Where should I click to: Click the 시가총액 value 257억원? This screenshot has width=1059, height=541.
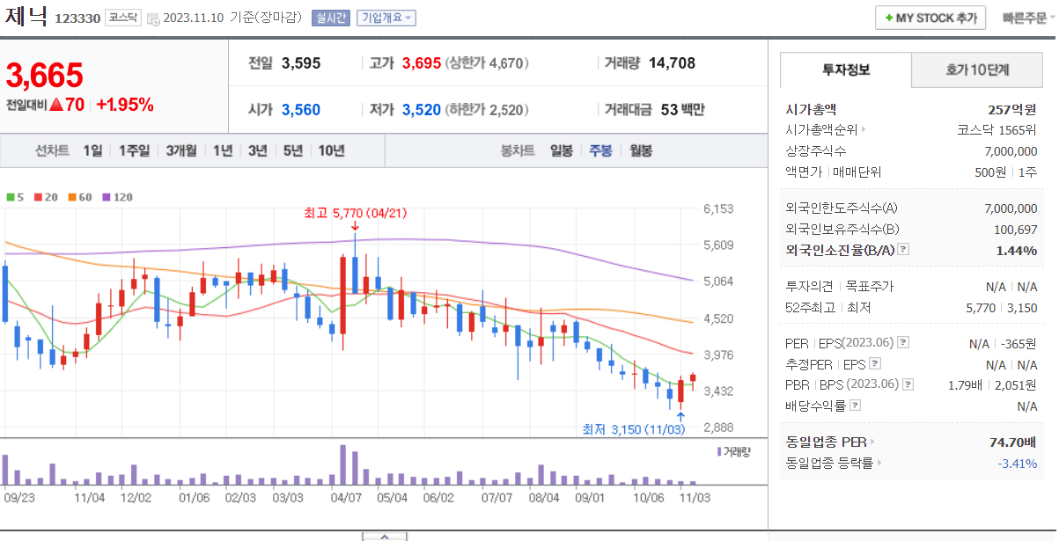1012,110
